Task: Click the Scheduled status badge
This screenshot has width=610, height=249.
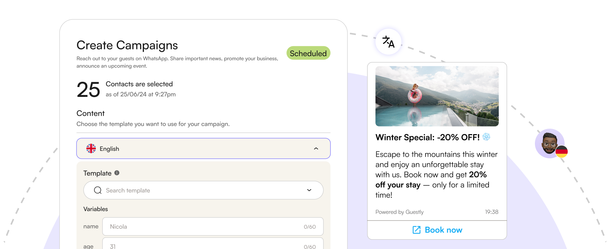Action: 308,53
